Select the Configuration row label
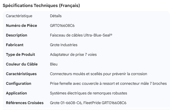Viewport: 173px width, 110px height. (x=19, y=83)
